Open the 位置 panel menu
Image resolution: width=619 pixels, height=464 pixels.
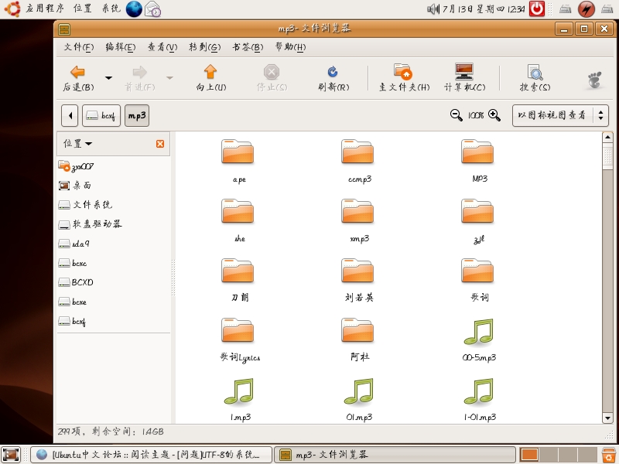coord(83,9)
